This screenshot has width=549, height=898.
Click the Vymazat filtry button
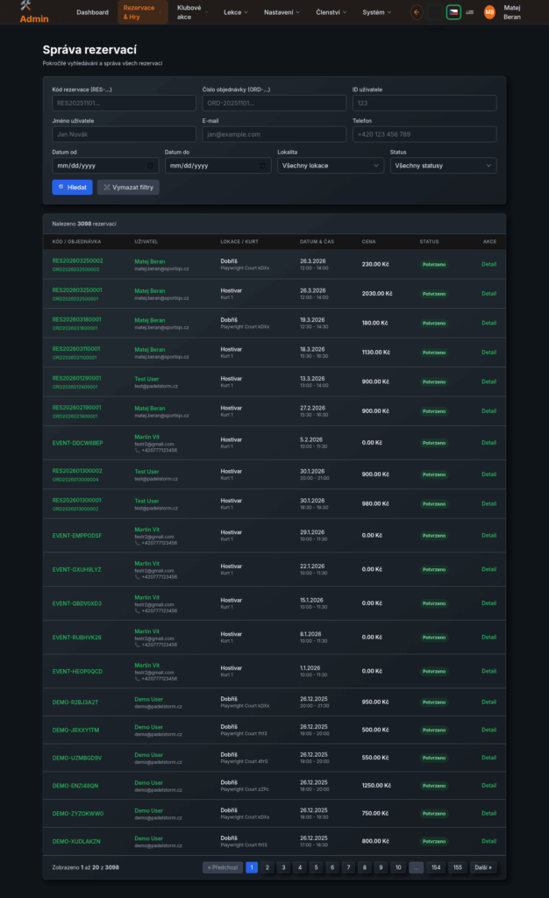pos(128,188)
